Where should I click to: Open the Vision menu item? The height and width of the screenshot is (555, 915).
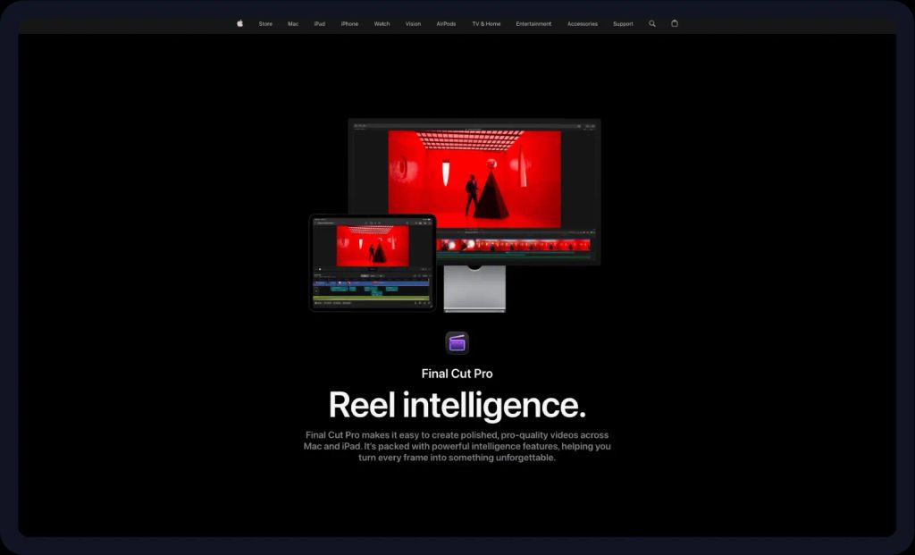[412, 24]
